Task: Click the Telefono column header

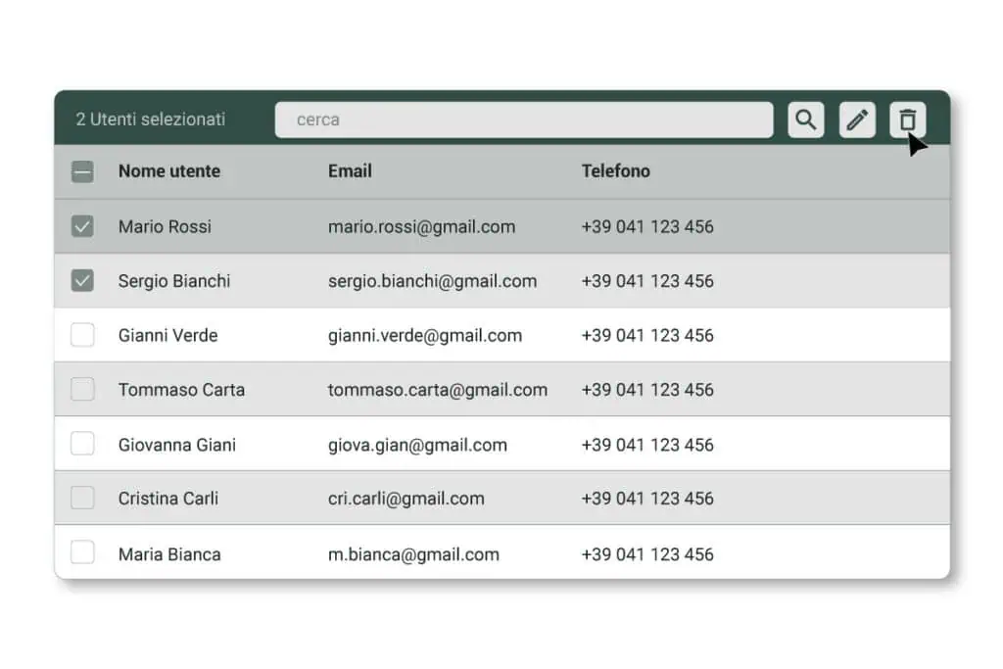Action: tap(615, 171)
